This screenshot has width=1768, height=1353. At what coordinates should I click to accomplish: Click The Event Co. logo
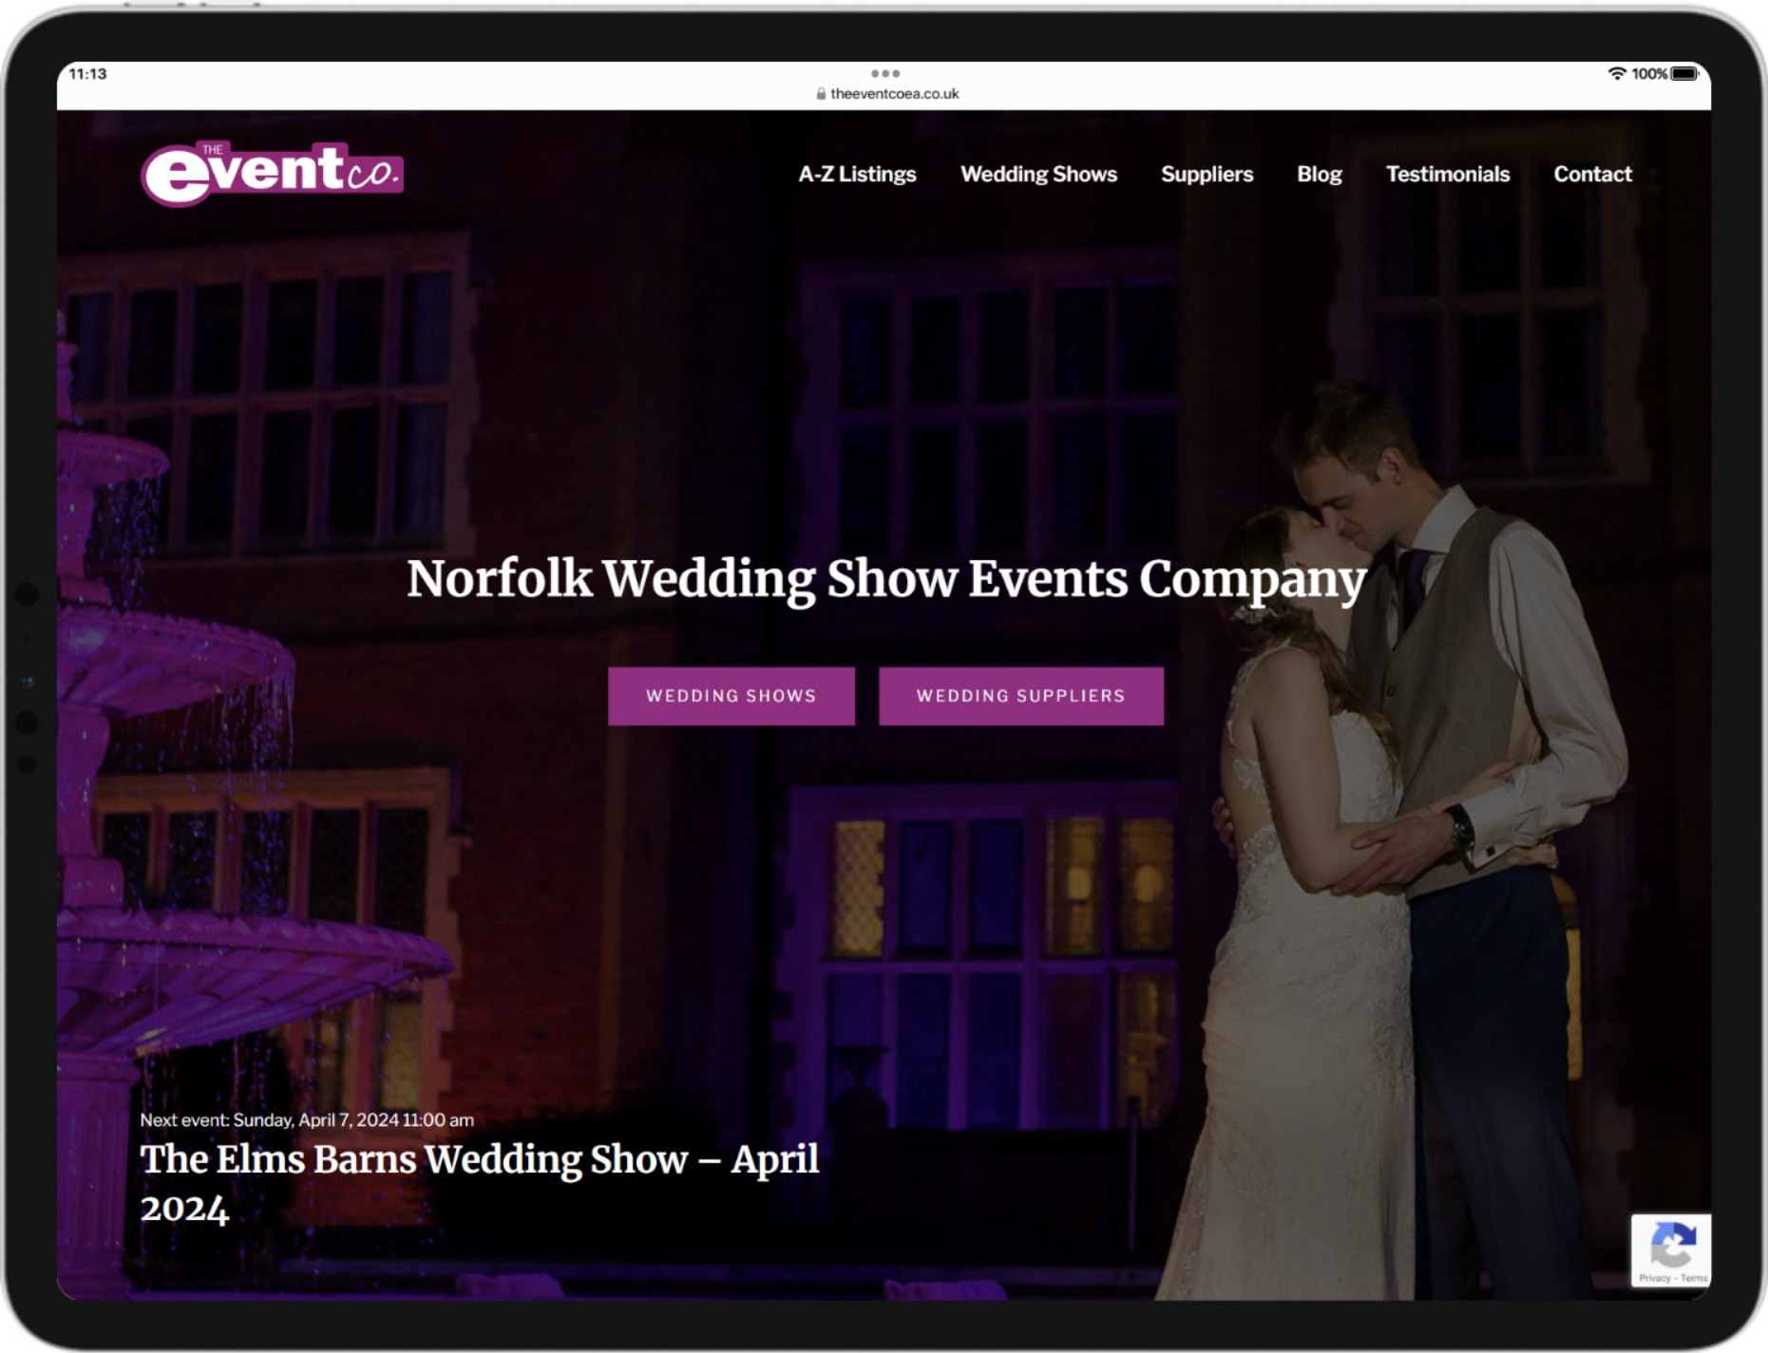coord(272,173)
